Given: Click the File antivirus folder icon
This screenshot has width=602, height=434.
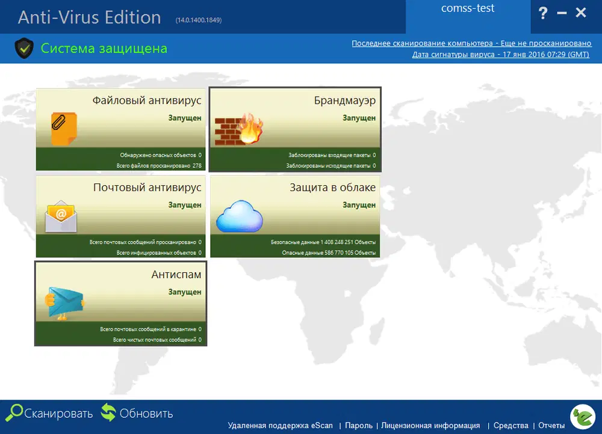Looking at the screenshot, I should click(x=64, y=129).
